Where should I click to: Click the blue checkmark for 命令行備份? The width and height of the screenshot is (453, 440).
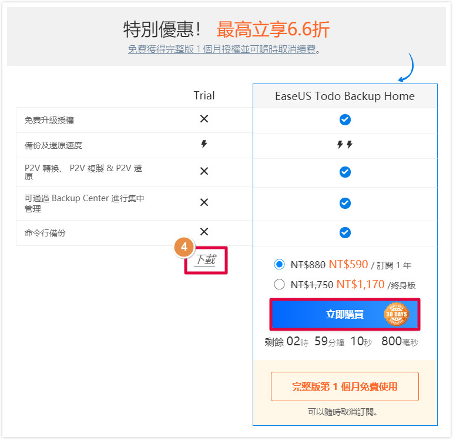click(x=345, y=232)
